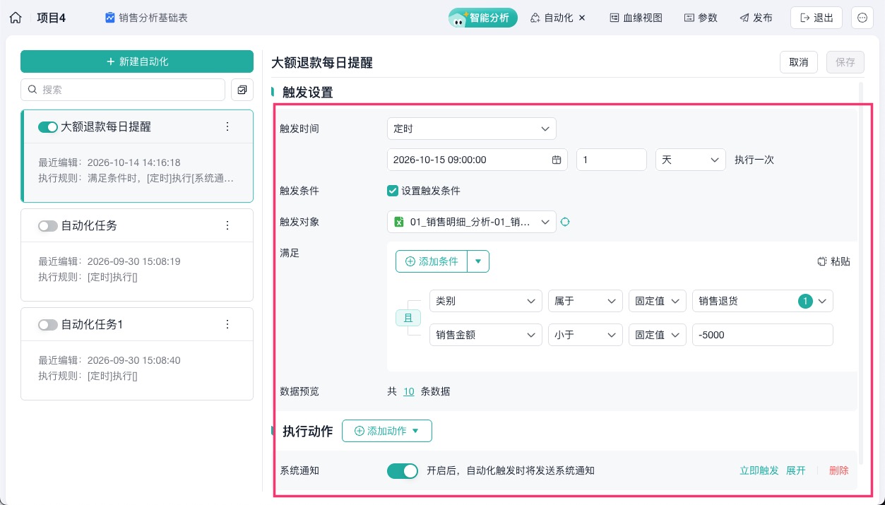Image resolution: width=885 pixels, height=505 pixels.
Task: Toggle the 且 logic operator
Action: coord(408,318)
